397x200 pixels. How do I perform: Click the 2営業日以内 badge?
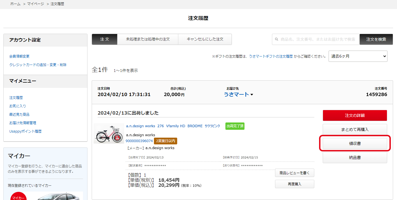pos(165,141)
